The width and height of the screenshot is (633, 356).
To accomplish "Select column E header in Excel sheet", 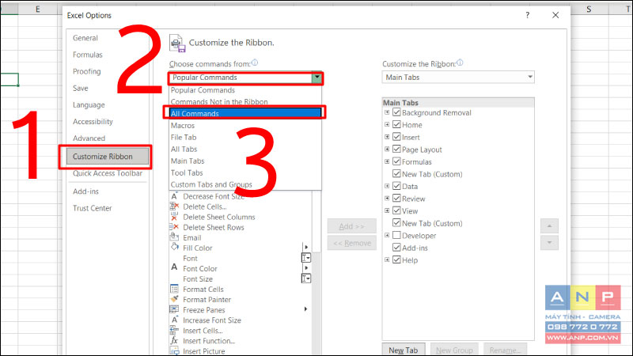I will tap(37, 9).
